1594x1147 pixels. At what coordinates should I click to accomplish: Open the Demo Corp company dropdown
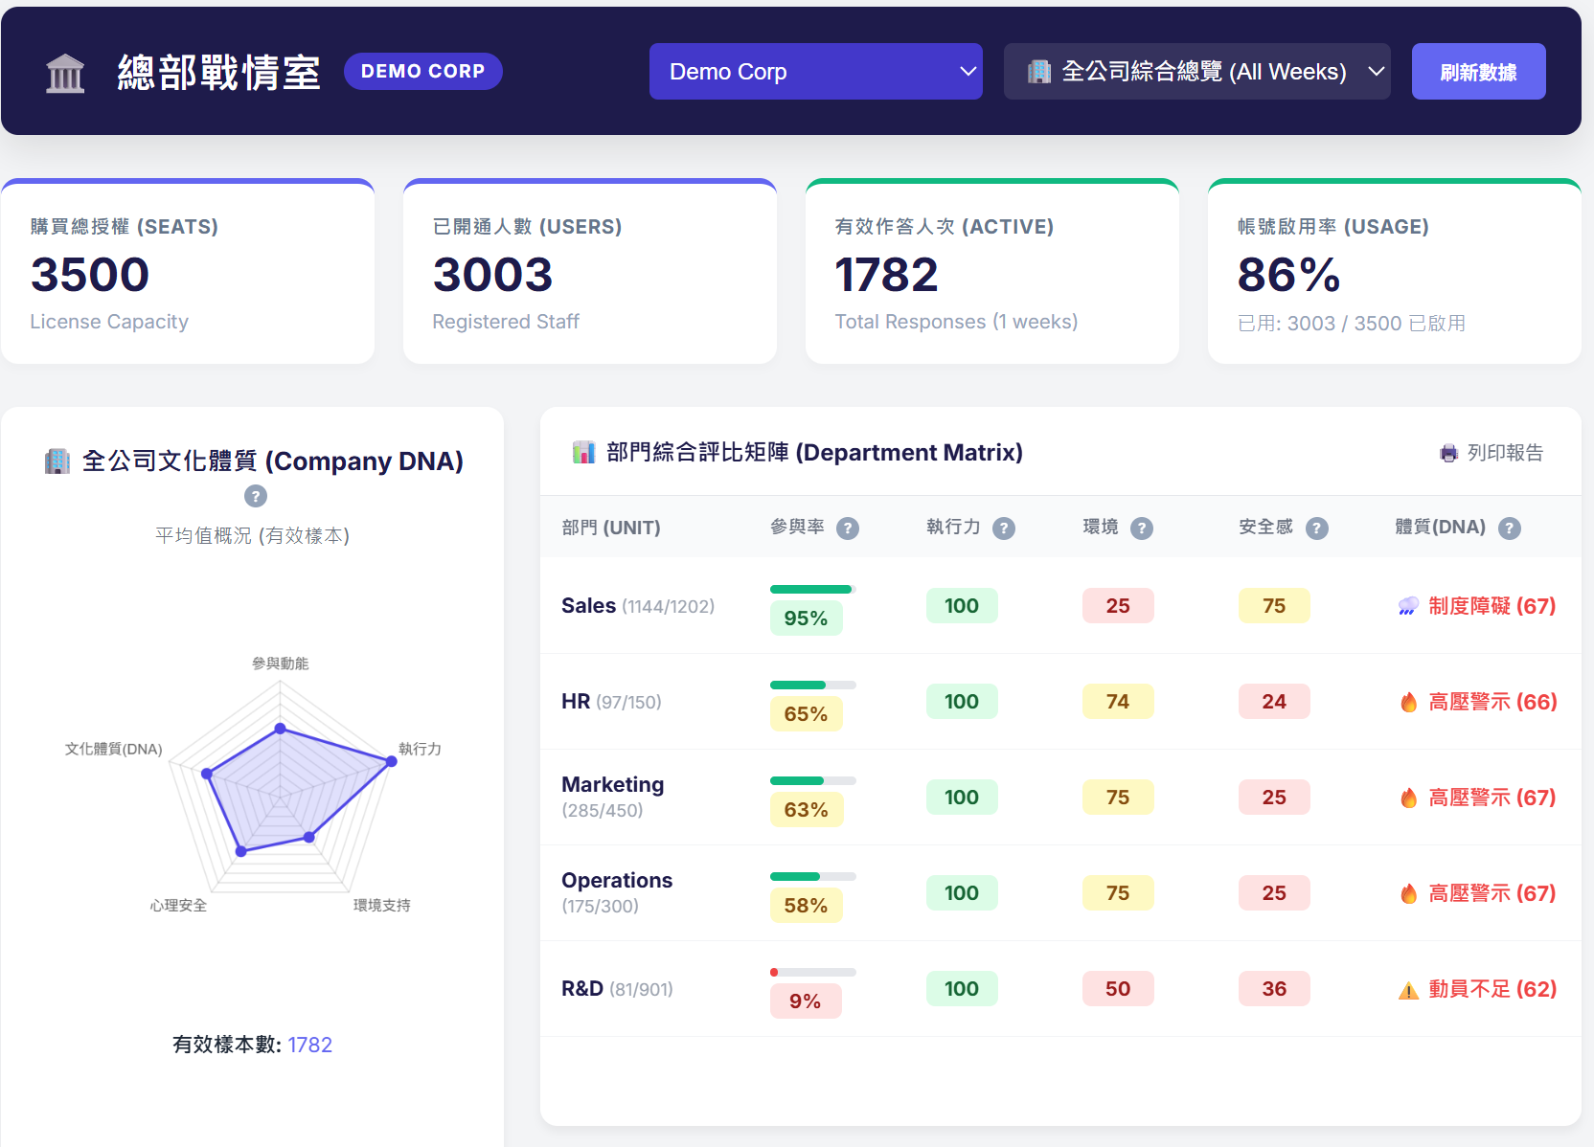815,72
